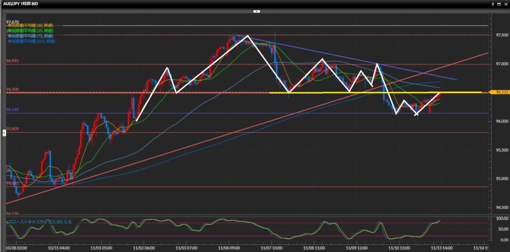Viewport: 510px width, 252px height.
Task: Select the 25-period moving average label
Action: coord(31,30)
